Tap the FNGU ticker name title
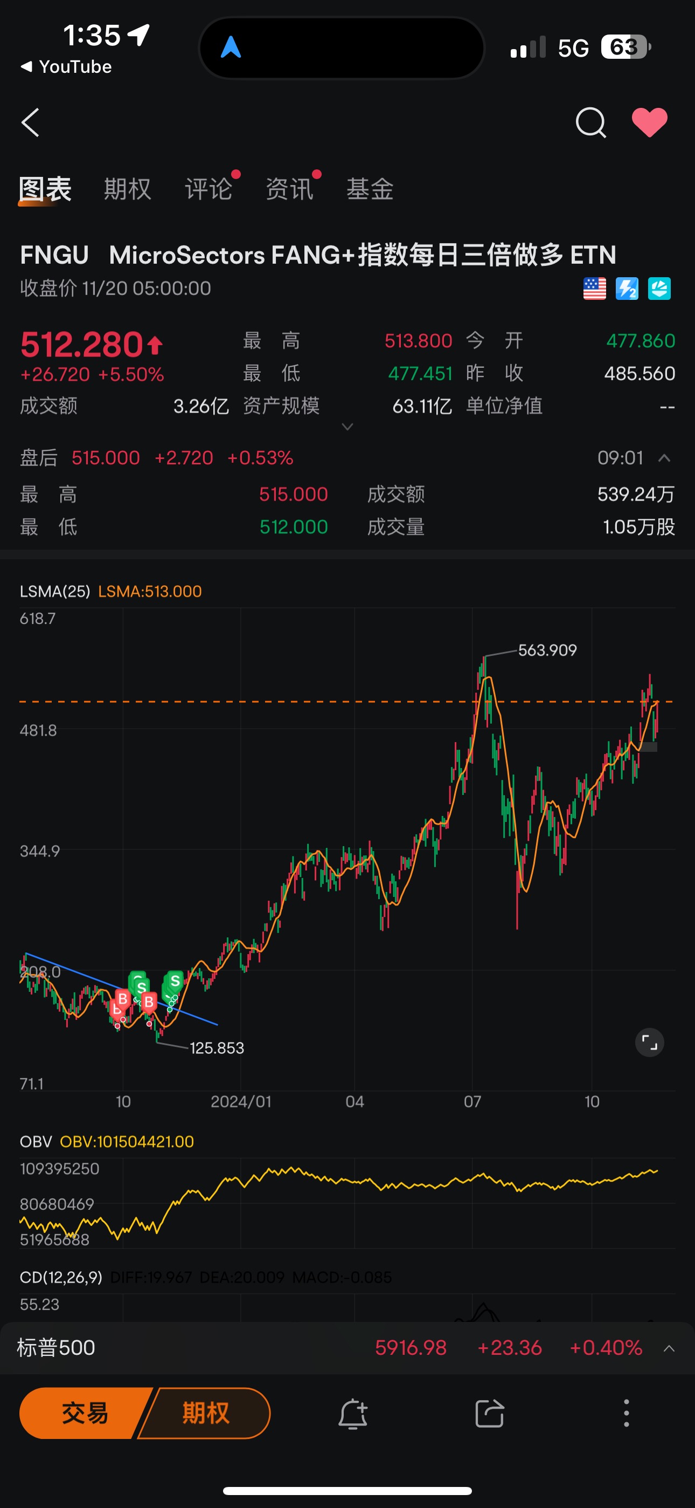695x1508 pixels. click(54, 255)
